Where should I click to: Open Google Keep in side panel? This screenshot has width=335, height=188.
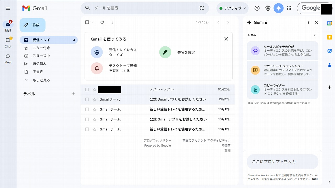click(x=330, y=37)
